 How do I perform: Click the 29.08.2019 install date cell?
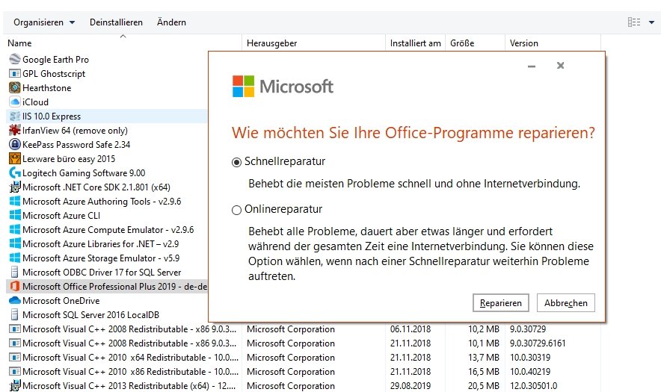411,386
